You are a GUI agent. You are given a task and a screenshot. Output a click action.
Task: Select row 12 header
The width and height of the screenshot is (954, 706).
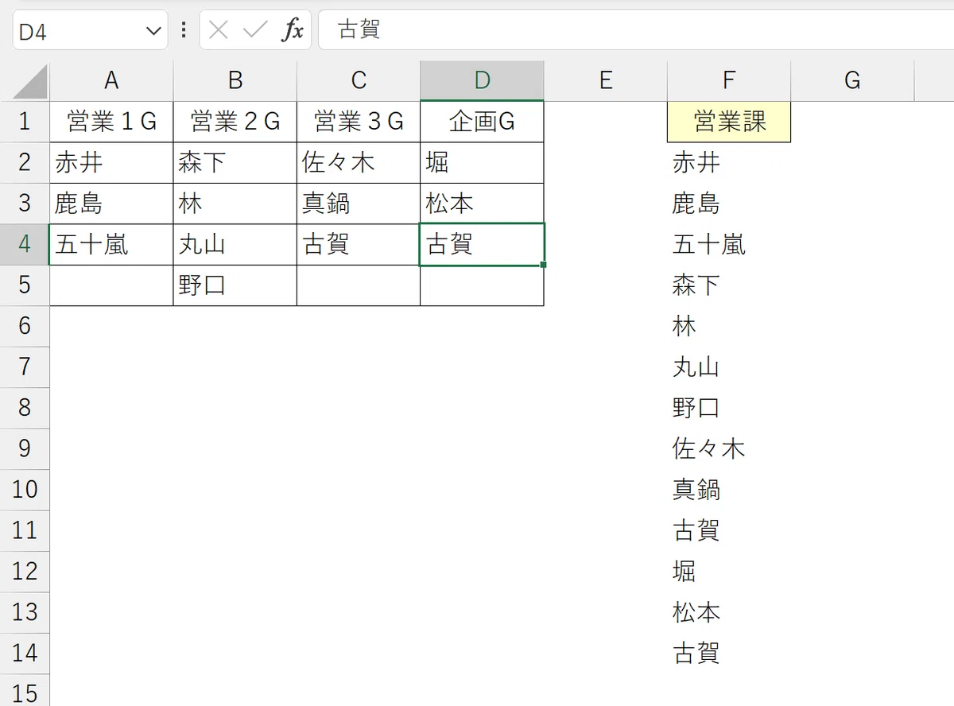click(25, 572)
